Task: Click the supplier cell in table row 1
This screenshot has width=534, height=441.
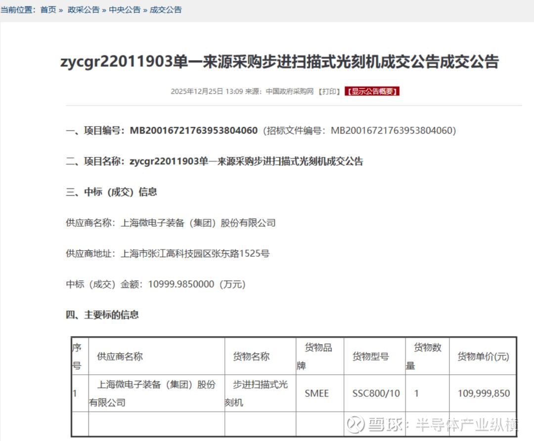Action: tap(157, 394)
